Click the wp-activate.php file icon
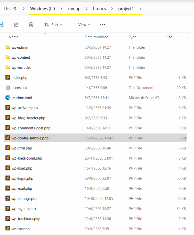The image size is (194, 235). click(8, 107)
